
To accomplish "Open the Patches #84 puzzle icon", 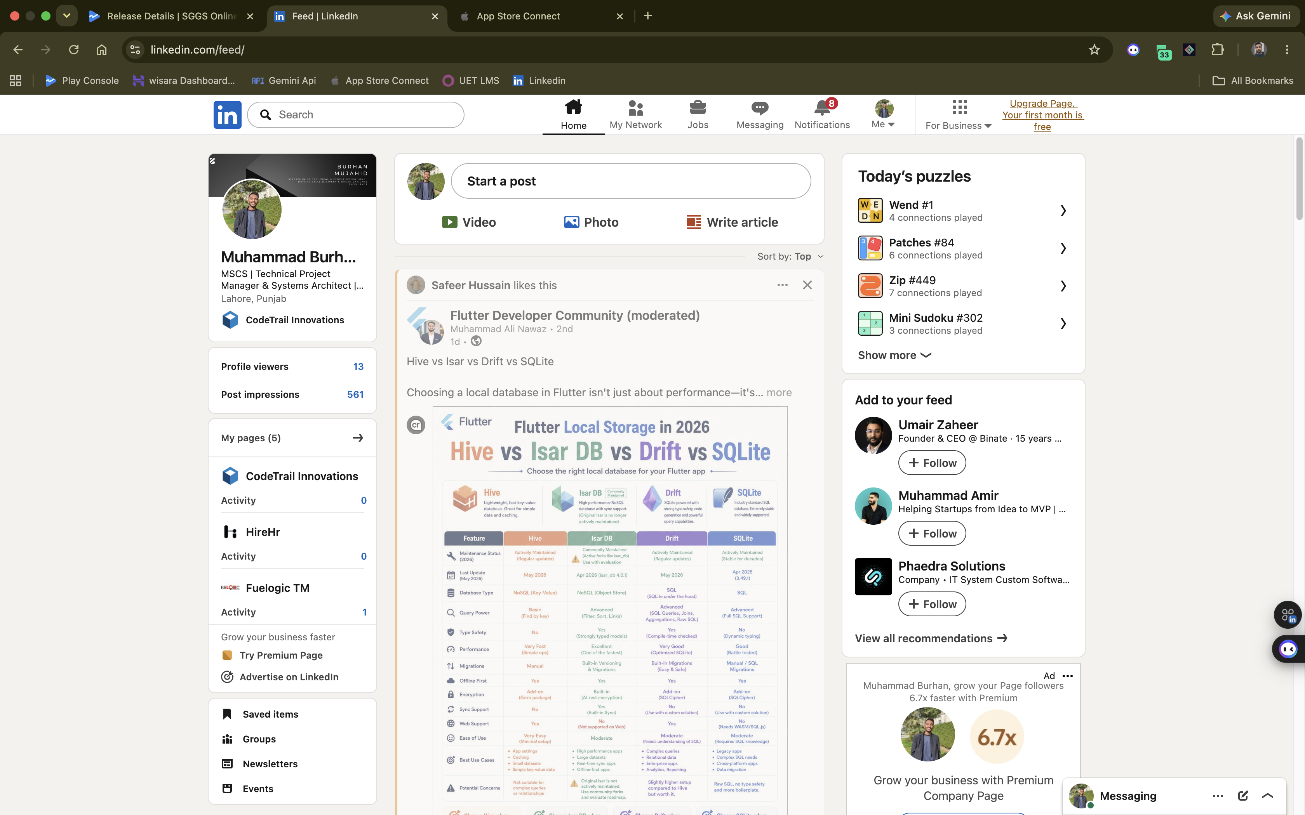I will click(x=870, y=248).
